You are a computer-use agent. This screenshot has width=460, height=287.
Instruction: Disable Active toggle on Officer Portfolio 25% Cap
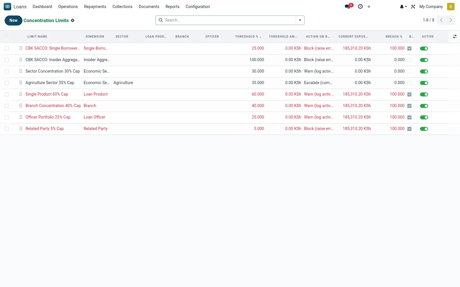pyautogui.click(x=424, y=117)
